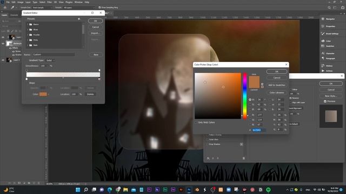The width and height of the screenshot is (346, 194).
Task: Open Spotify from the taskbar
Action: pyautogui.click(x=268, y=190)
